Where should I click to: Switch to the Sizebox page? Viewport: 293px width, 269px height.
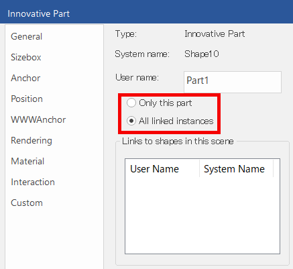(x=26, y=57)
